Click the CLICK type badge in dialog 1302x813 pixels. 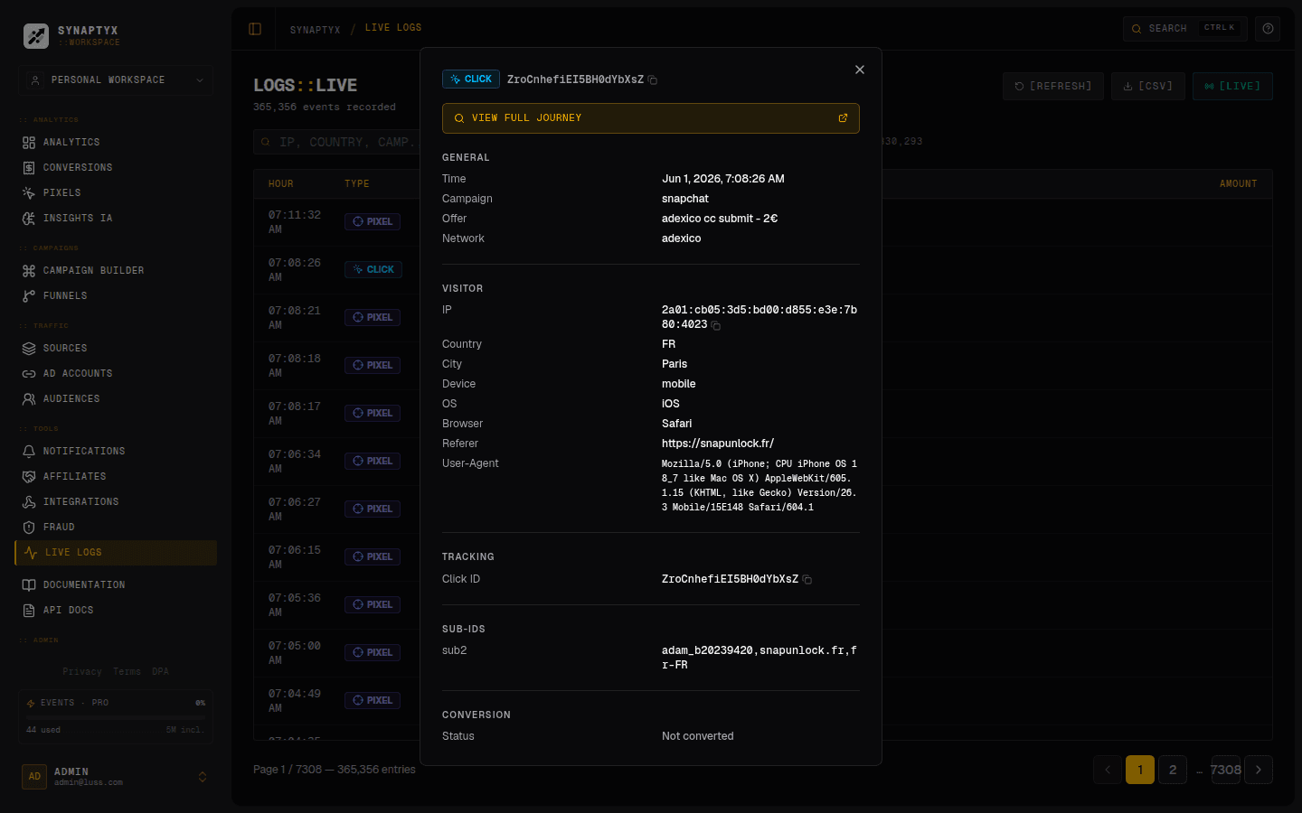click(x=471, y=79)
